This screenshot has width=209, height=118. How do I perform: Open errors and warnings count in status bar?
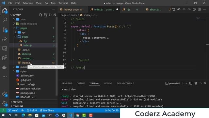(32, 110)
